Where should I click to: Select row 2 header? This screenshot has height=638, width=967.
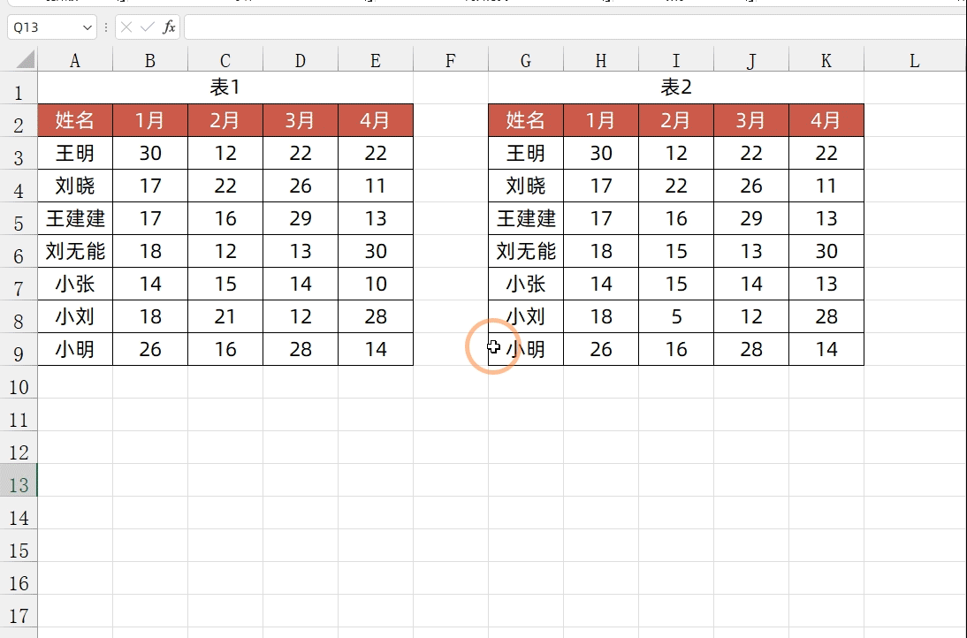[x=19, y=125]
